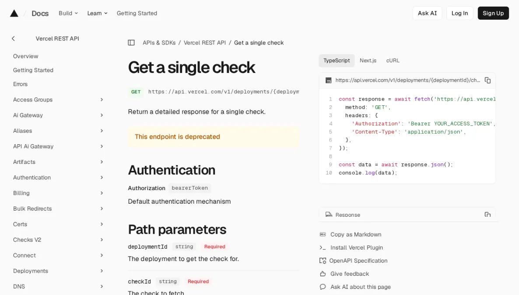
Task: Expand the Access Groups section
Action: [101, 100]
